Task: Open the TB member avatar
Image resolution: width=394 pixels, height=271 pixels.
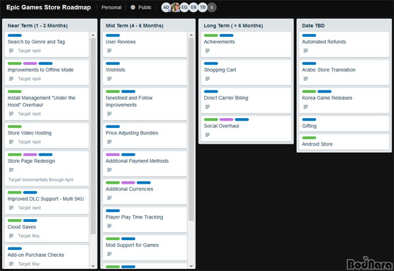Action: pyautogui.click(x=202, y=7)
